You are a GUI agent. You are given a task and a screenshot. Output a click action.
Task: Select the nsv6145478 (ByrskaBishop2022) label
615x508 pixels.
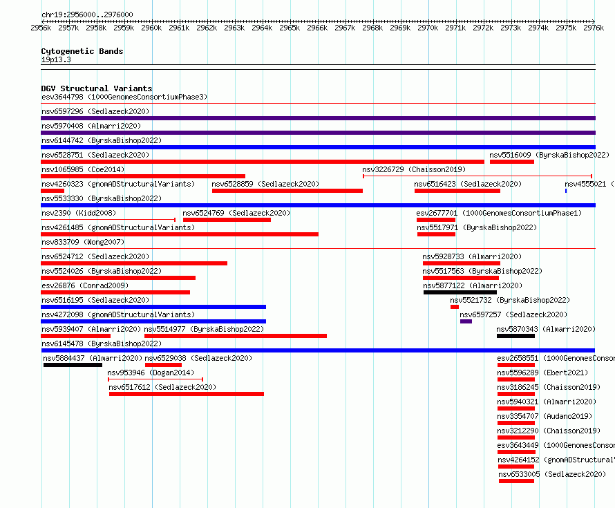(102, 344)
